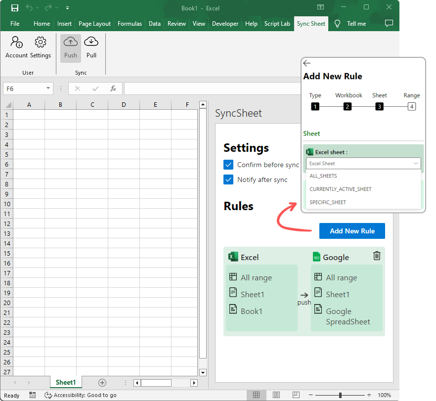436x401 pixels.
Task: Delete the rule with trash icon
Action: 377,256
